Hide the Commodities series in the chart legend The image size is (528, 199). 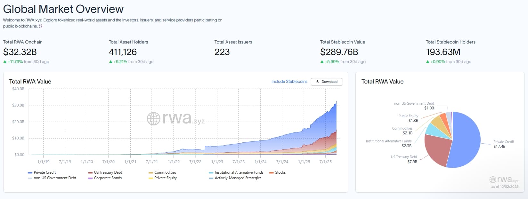pos(165,172)
